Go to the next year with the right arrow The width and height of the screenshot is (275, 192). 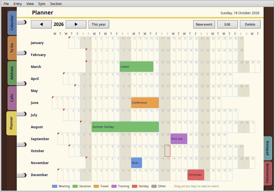click(x=76, y=24)
